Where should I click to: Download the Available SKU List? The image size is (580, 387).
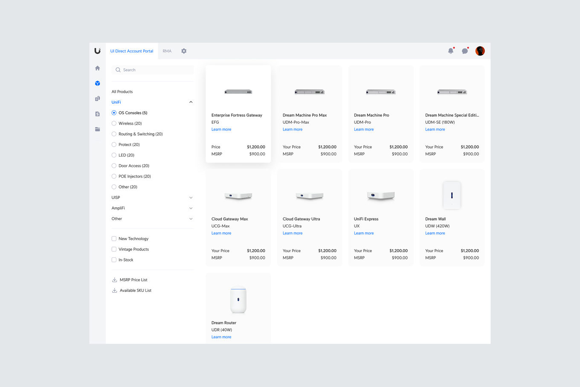point(136,291)
